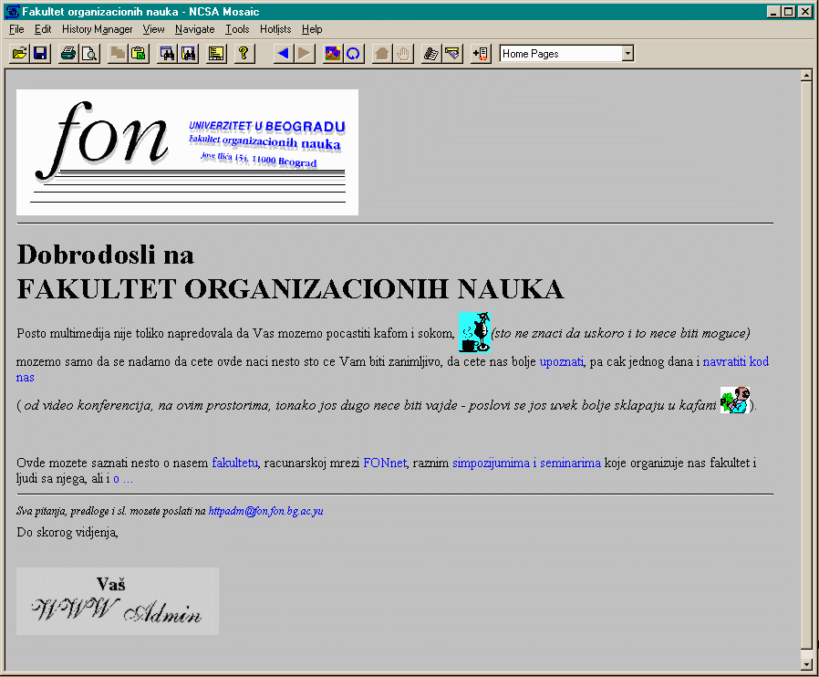The height and width of the screenshot is (677, 819).
Task: Click the 'Do skorog vidjenja,' text
Action: coord(67,532)
